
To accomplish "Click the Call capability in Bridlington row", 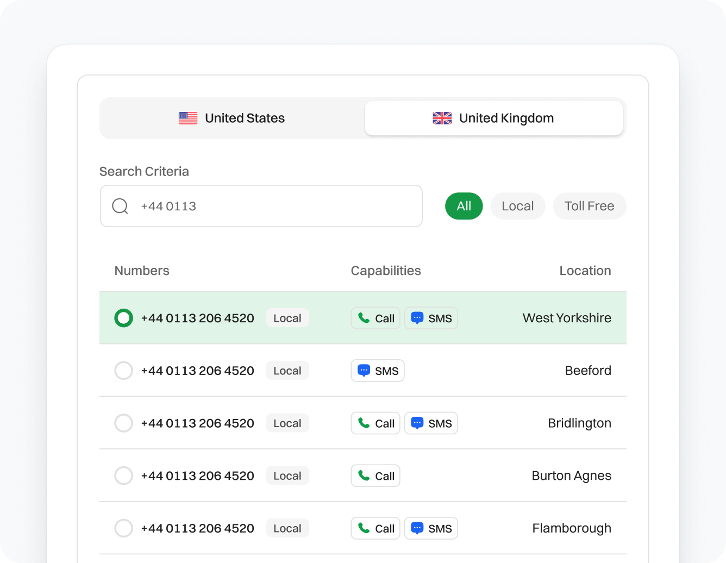I will point(375,423).
